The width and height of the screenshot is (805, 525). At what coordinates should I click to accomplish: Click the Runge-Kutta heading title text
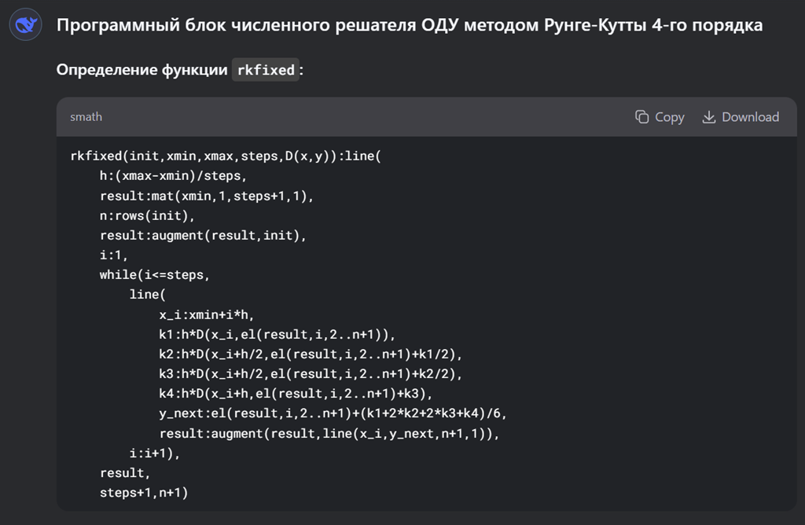point(409,25)
